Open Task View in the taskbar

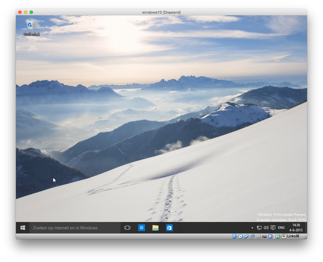tap(127, 228)
